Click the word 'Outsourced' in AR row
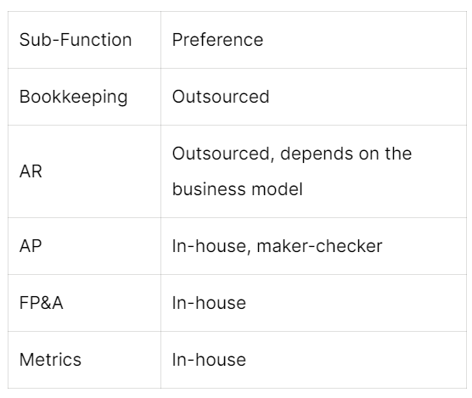The width and height of the screenshot is (472, 398). (x=222, y=154)
